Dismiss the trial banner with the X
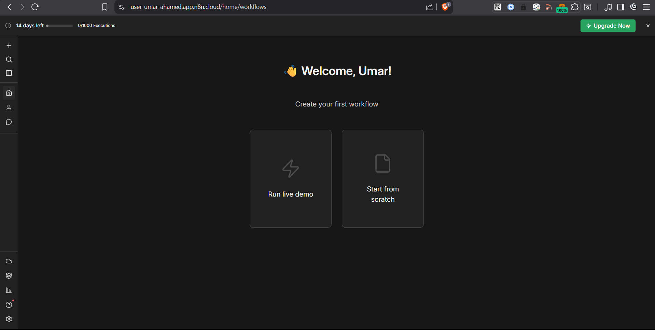 coord(648,26)
